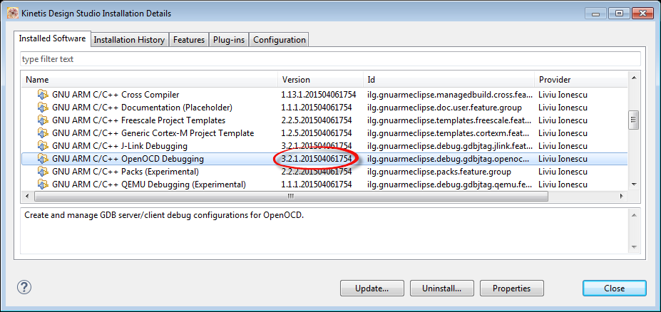Click the horizontal scrollbar right arrow
Screen dimensions: 661x312
pos(621,196)
